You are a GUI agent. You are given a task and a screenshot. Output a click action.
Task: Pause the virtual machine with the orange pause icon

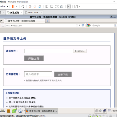coord(13,6)
